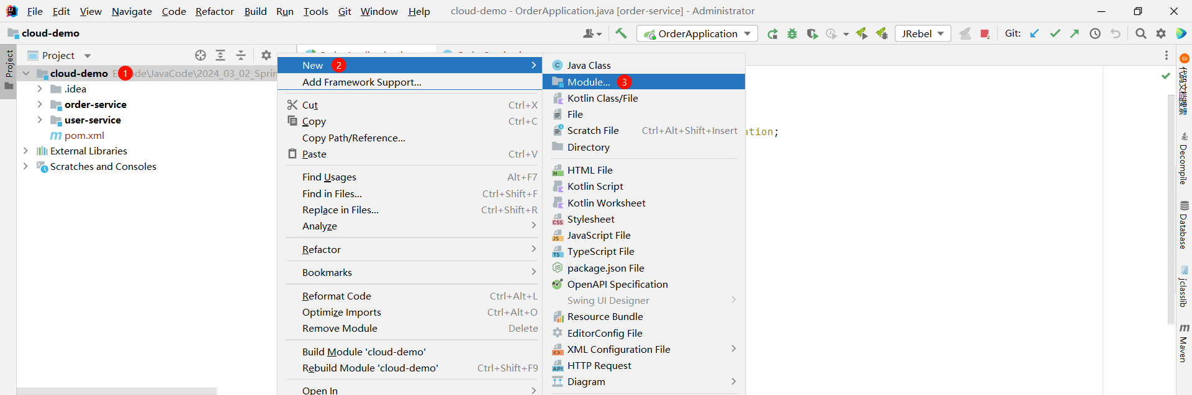Open the OrderApplication run configuration dropdown
The image size is (1192, 395).
(697, 33)
